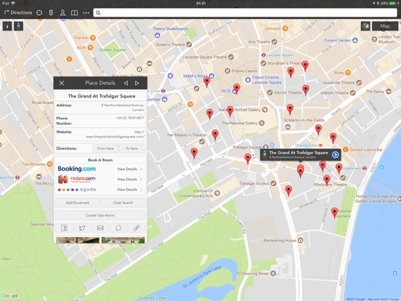Select red pin near Wyndham's Theatre
This screenshot has height=301, width=401.
pos(305,65)
